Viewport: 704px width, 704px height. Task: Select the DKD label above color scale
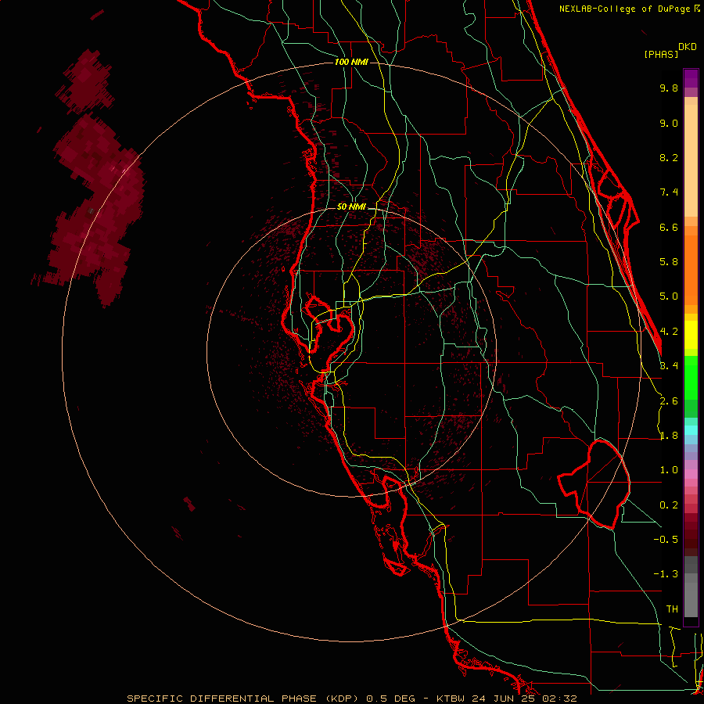pyautogui.click(x=688, y=47)
